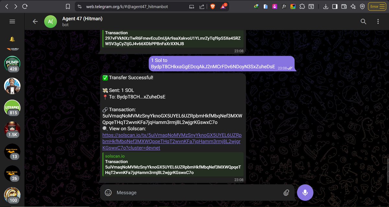389x207 pixels.
Task: Go forward in browser history
Action: [16, 6]
